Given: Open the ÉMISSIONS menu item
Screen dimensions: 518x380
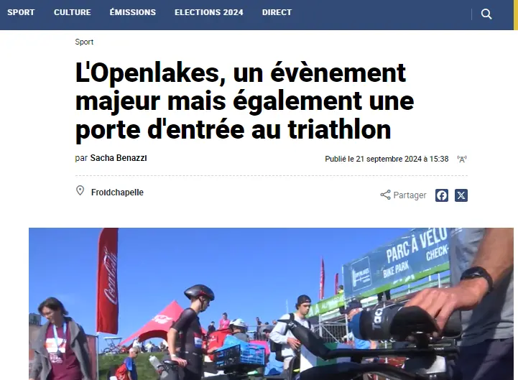Looking at the screenshot, I should tap(133, 12).
